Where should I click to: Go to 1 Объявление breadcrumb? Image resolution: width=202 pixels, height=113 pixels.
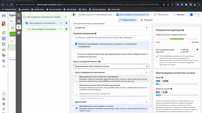click(x=161, y=15)
